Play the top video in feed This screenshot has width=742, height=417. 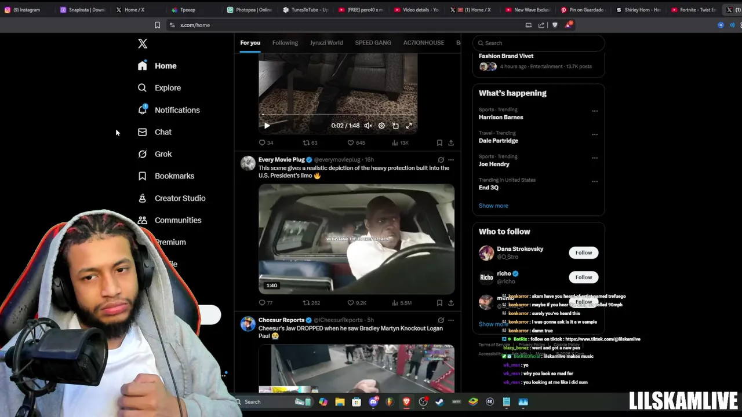[267, 126]
